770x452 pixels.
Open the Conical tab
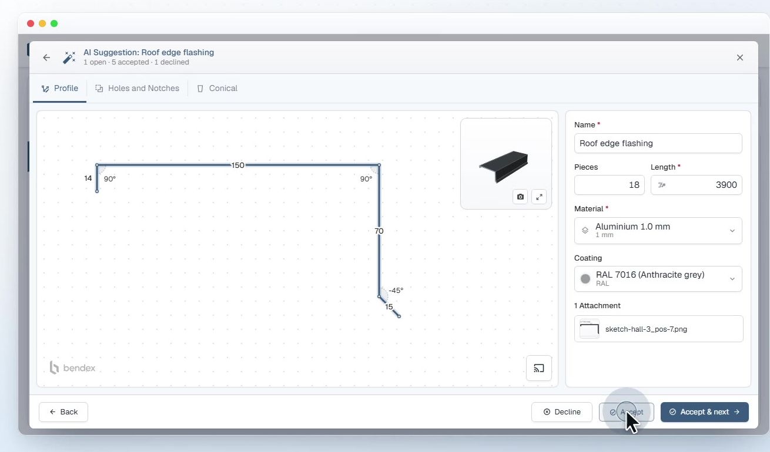pos(217,88)
